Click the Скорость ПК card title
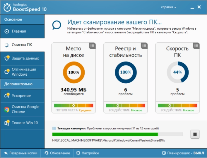The height and width of the screenshot is (158, 207). click(177, 52)
